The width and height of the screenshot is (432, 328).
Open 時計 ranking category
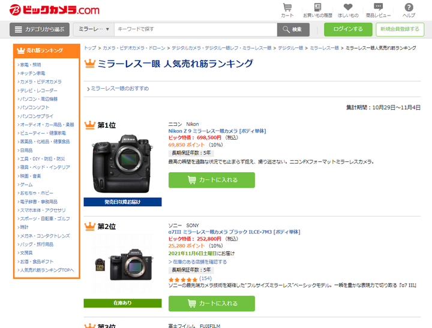click(x=24, y=227)
